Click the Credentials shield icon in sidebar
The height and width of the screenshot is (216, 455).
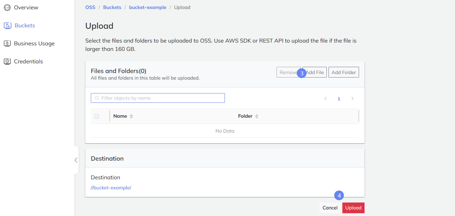pos(7,61)
